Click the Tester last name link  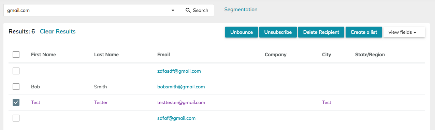pyautogui.click(x=101, y=102)
